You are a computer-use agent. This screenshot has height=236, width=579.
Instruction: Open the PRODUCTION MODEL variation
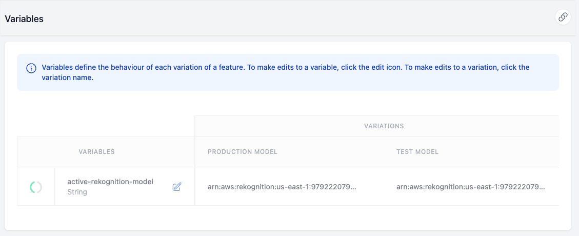[243, 152]
